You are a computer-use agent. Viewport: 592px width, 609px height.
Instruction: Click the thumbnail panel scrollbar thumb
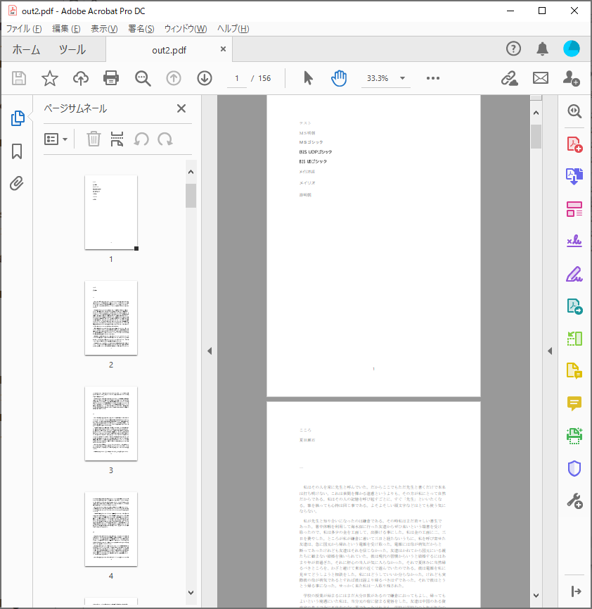(x=191, y=196)
